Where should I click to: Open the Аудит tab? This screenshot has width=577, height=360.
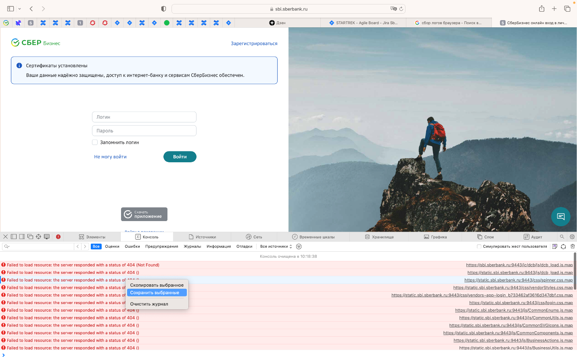click(x=533, y=237)
